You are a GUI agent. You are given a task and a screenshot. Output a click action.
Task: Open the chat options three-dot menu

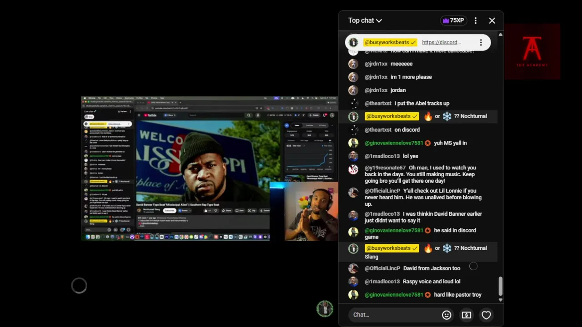pos(476,20)
